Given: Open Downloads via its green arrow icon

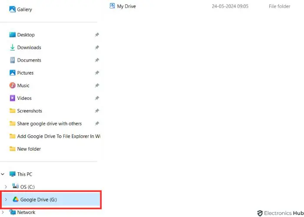Looking at the screenshot, I should [13, 47].
